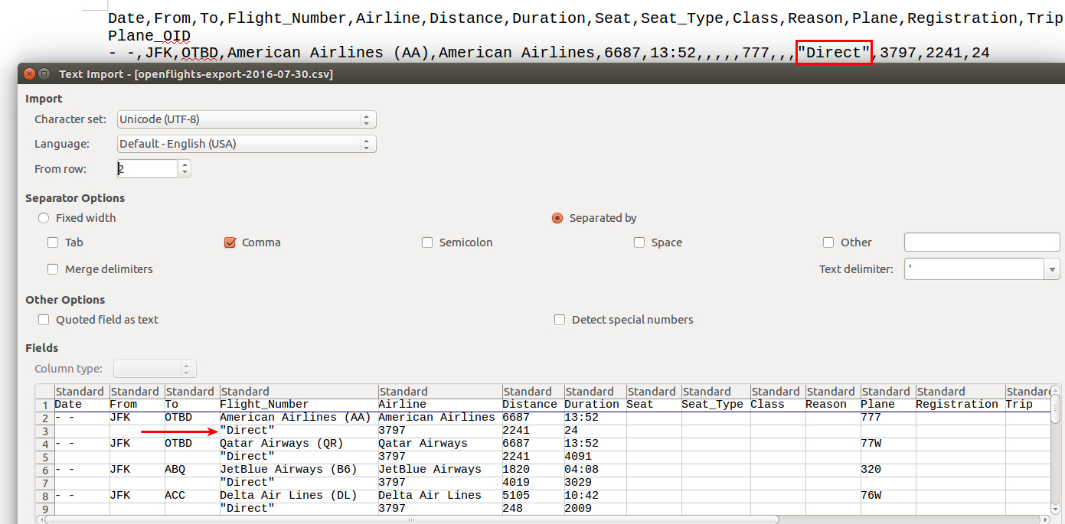The height and width of the screenshot is (524, 1065).
Task: Enable the Tab separator checkbox
Action: click(53, 242)
